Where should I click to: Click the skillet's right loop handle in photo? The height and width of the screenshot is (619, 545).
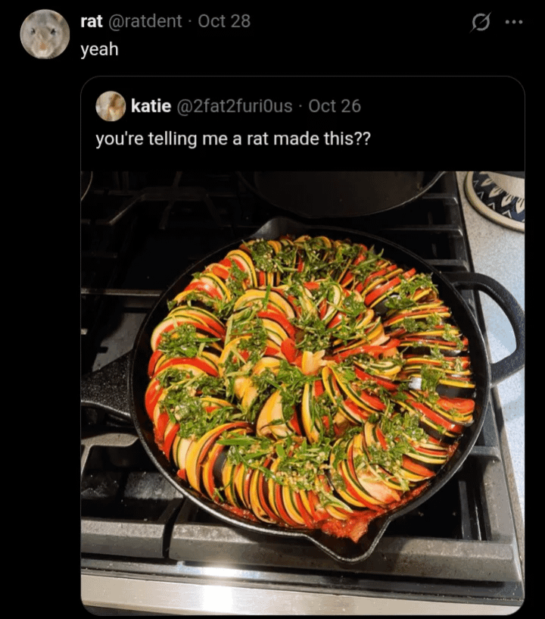[x=503, y=320]
